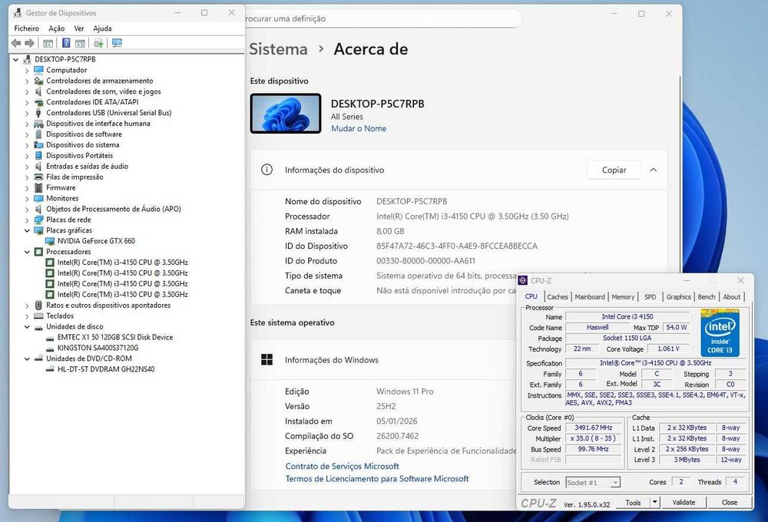Click the info circle icon beside Informações do dispositivo

267,170
